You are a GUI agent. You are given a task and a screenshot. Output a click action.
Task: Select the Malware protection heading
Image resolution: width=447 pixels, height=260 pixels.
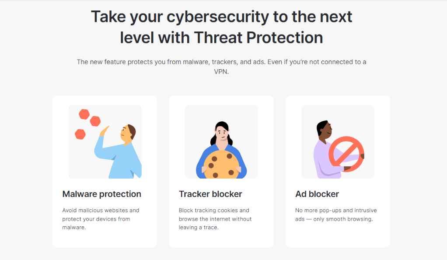coord(102,194)
